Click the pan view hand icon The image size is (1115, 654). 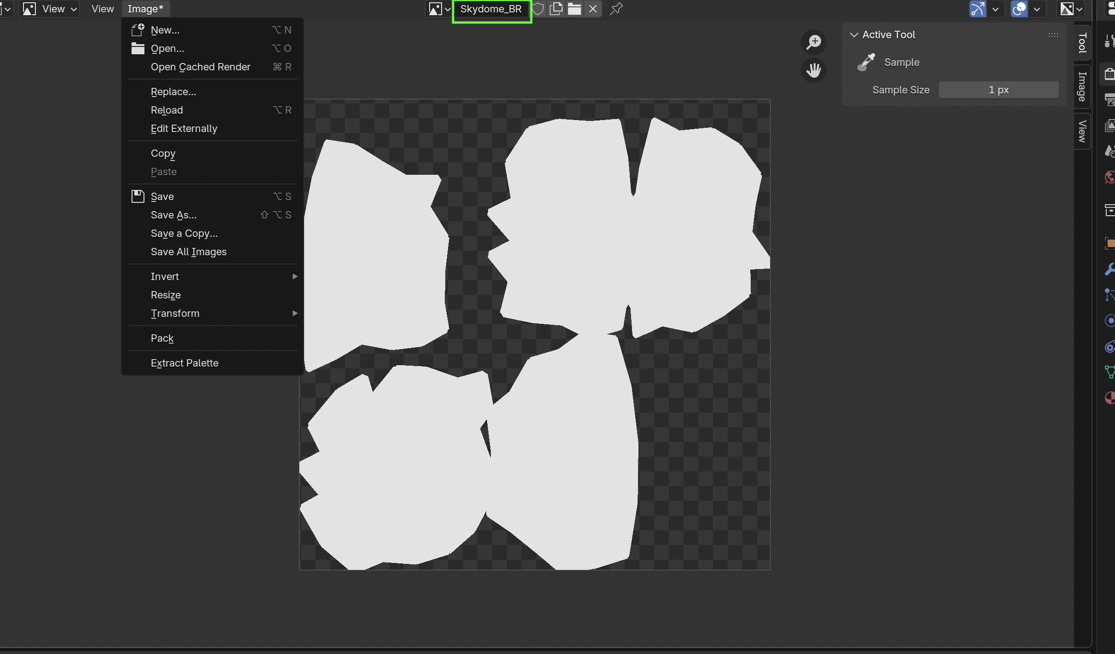click(x=814, y=70)
